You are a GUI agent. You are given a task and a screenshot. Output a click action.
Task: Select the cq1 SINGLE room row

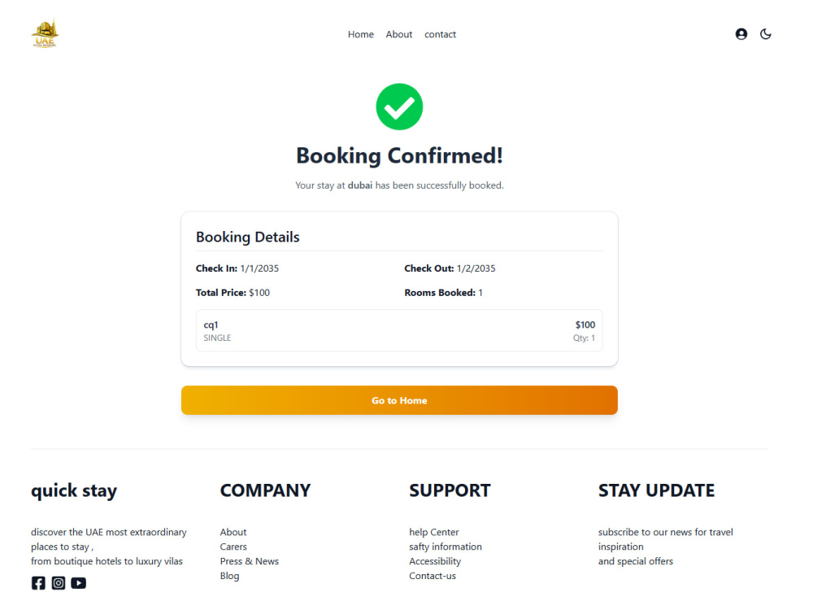399,331
